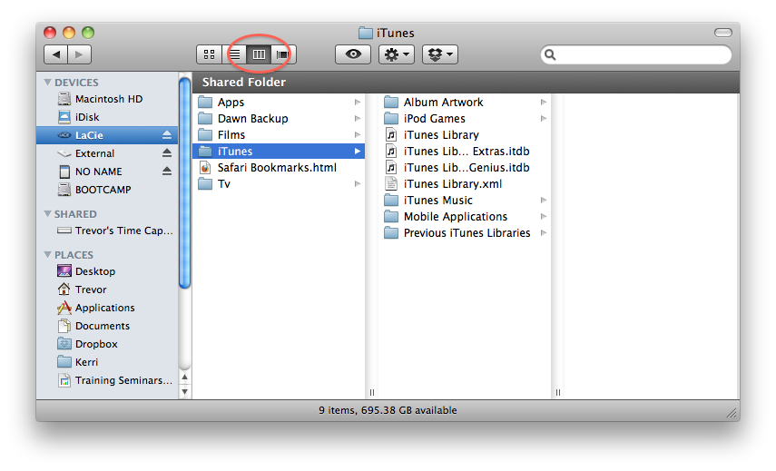776x471 pixels.
Task: Expand Films via its arrow
Action: 358,134
